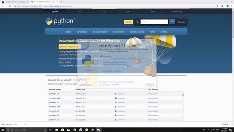Enable Add Python 3.7 to PATH checkbox
The width and height of the screenshot is (234, 132).
click(100, 85)
